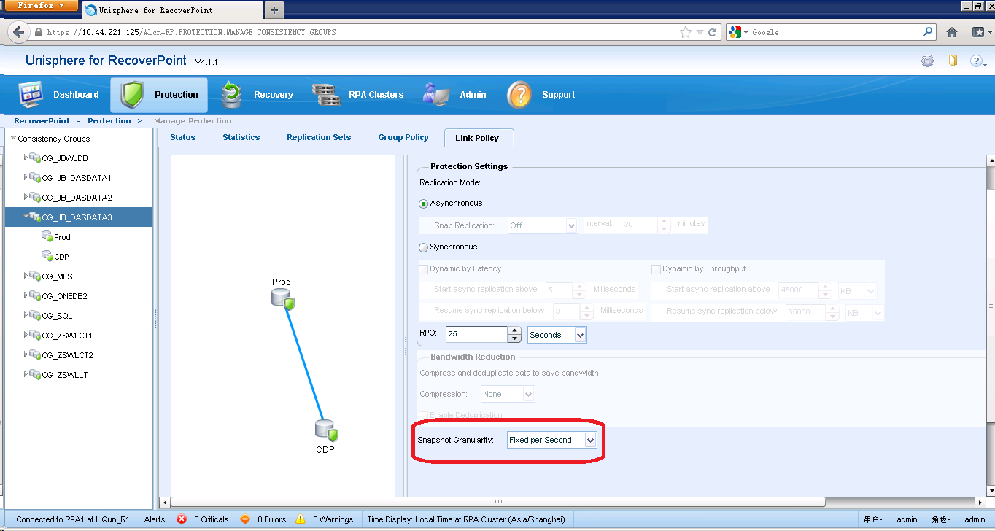The image size is (995, 531).
Task: Click the horizontal scrollbar at bottom
Action: [x=498, y=502]
